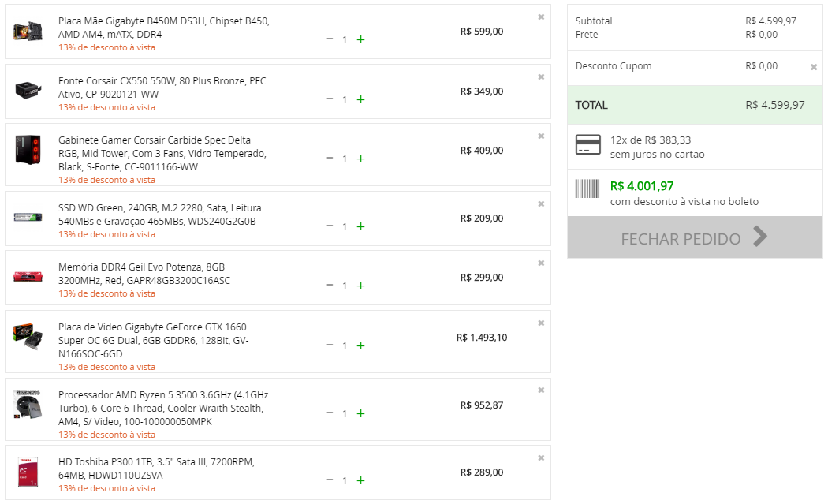Click the R$ 1.493,10 video card price
Image resolution: width=828 pixels, height=504 pixels.
click(482, 337)
